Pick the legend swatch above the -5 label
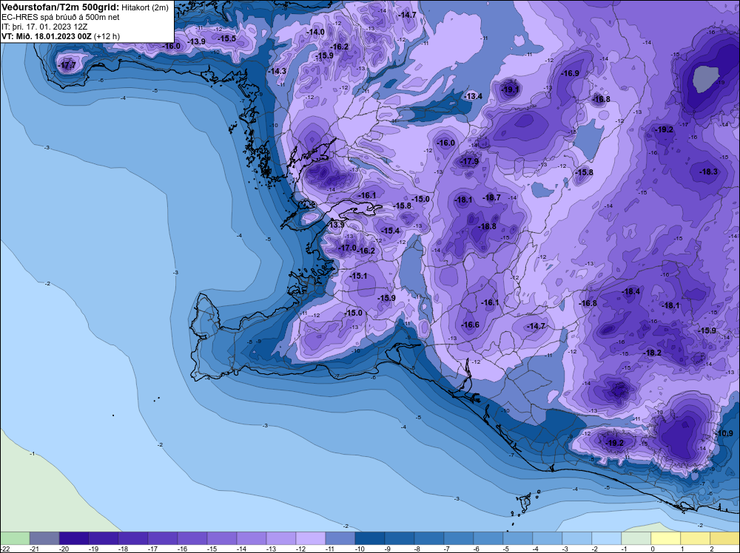 point(518,538)
